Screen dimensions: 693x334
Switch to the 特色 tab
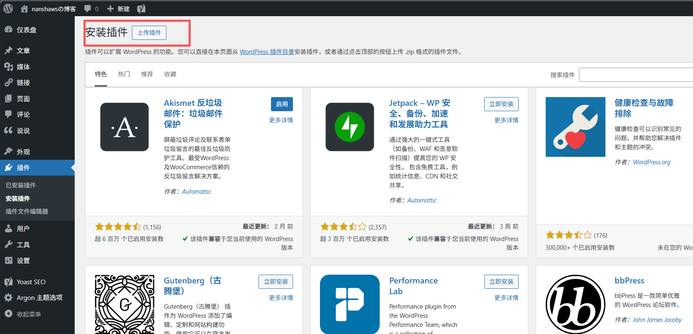[101, 74]
